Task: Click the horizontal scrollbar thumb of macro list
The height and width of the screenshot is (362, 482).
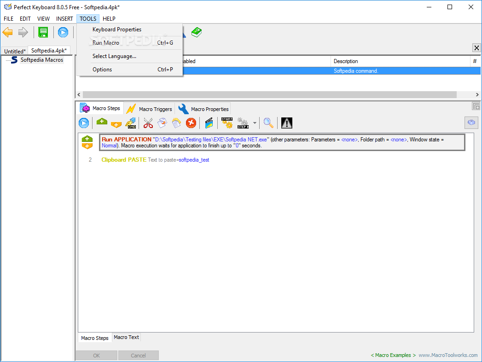Action: (270, 95)
